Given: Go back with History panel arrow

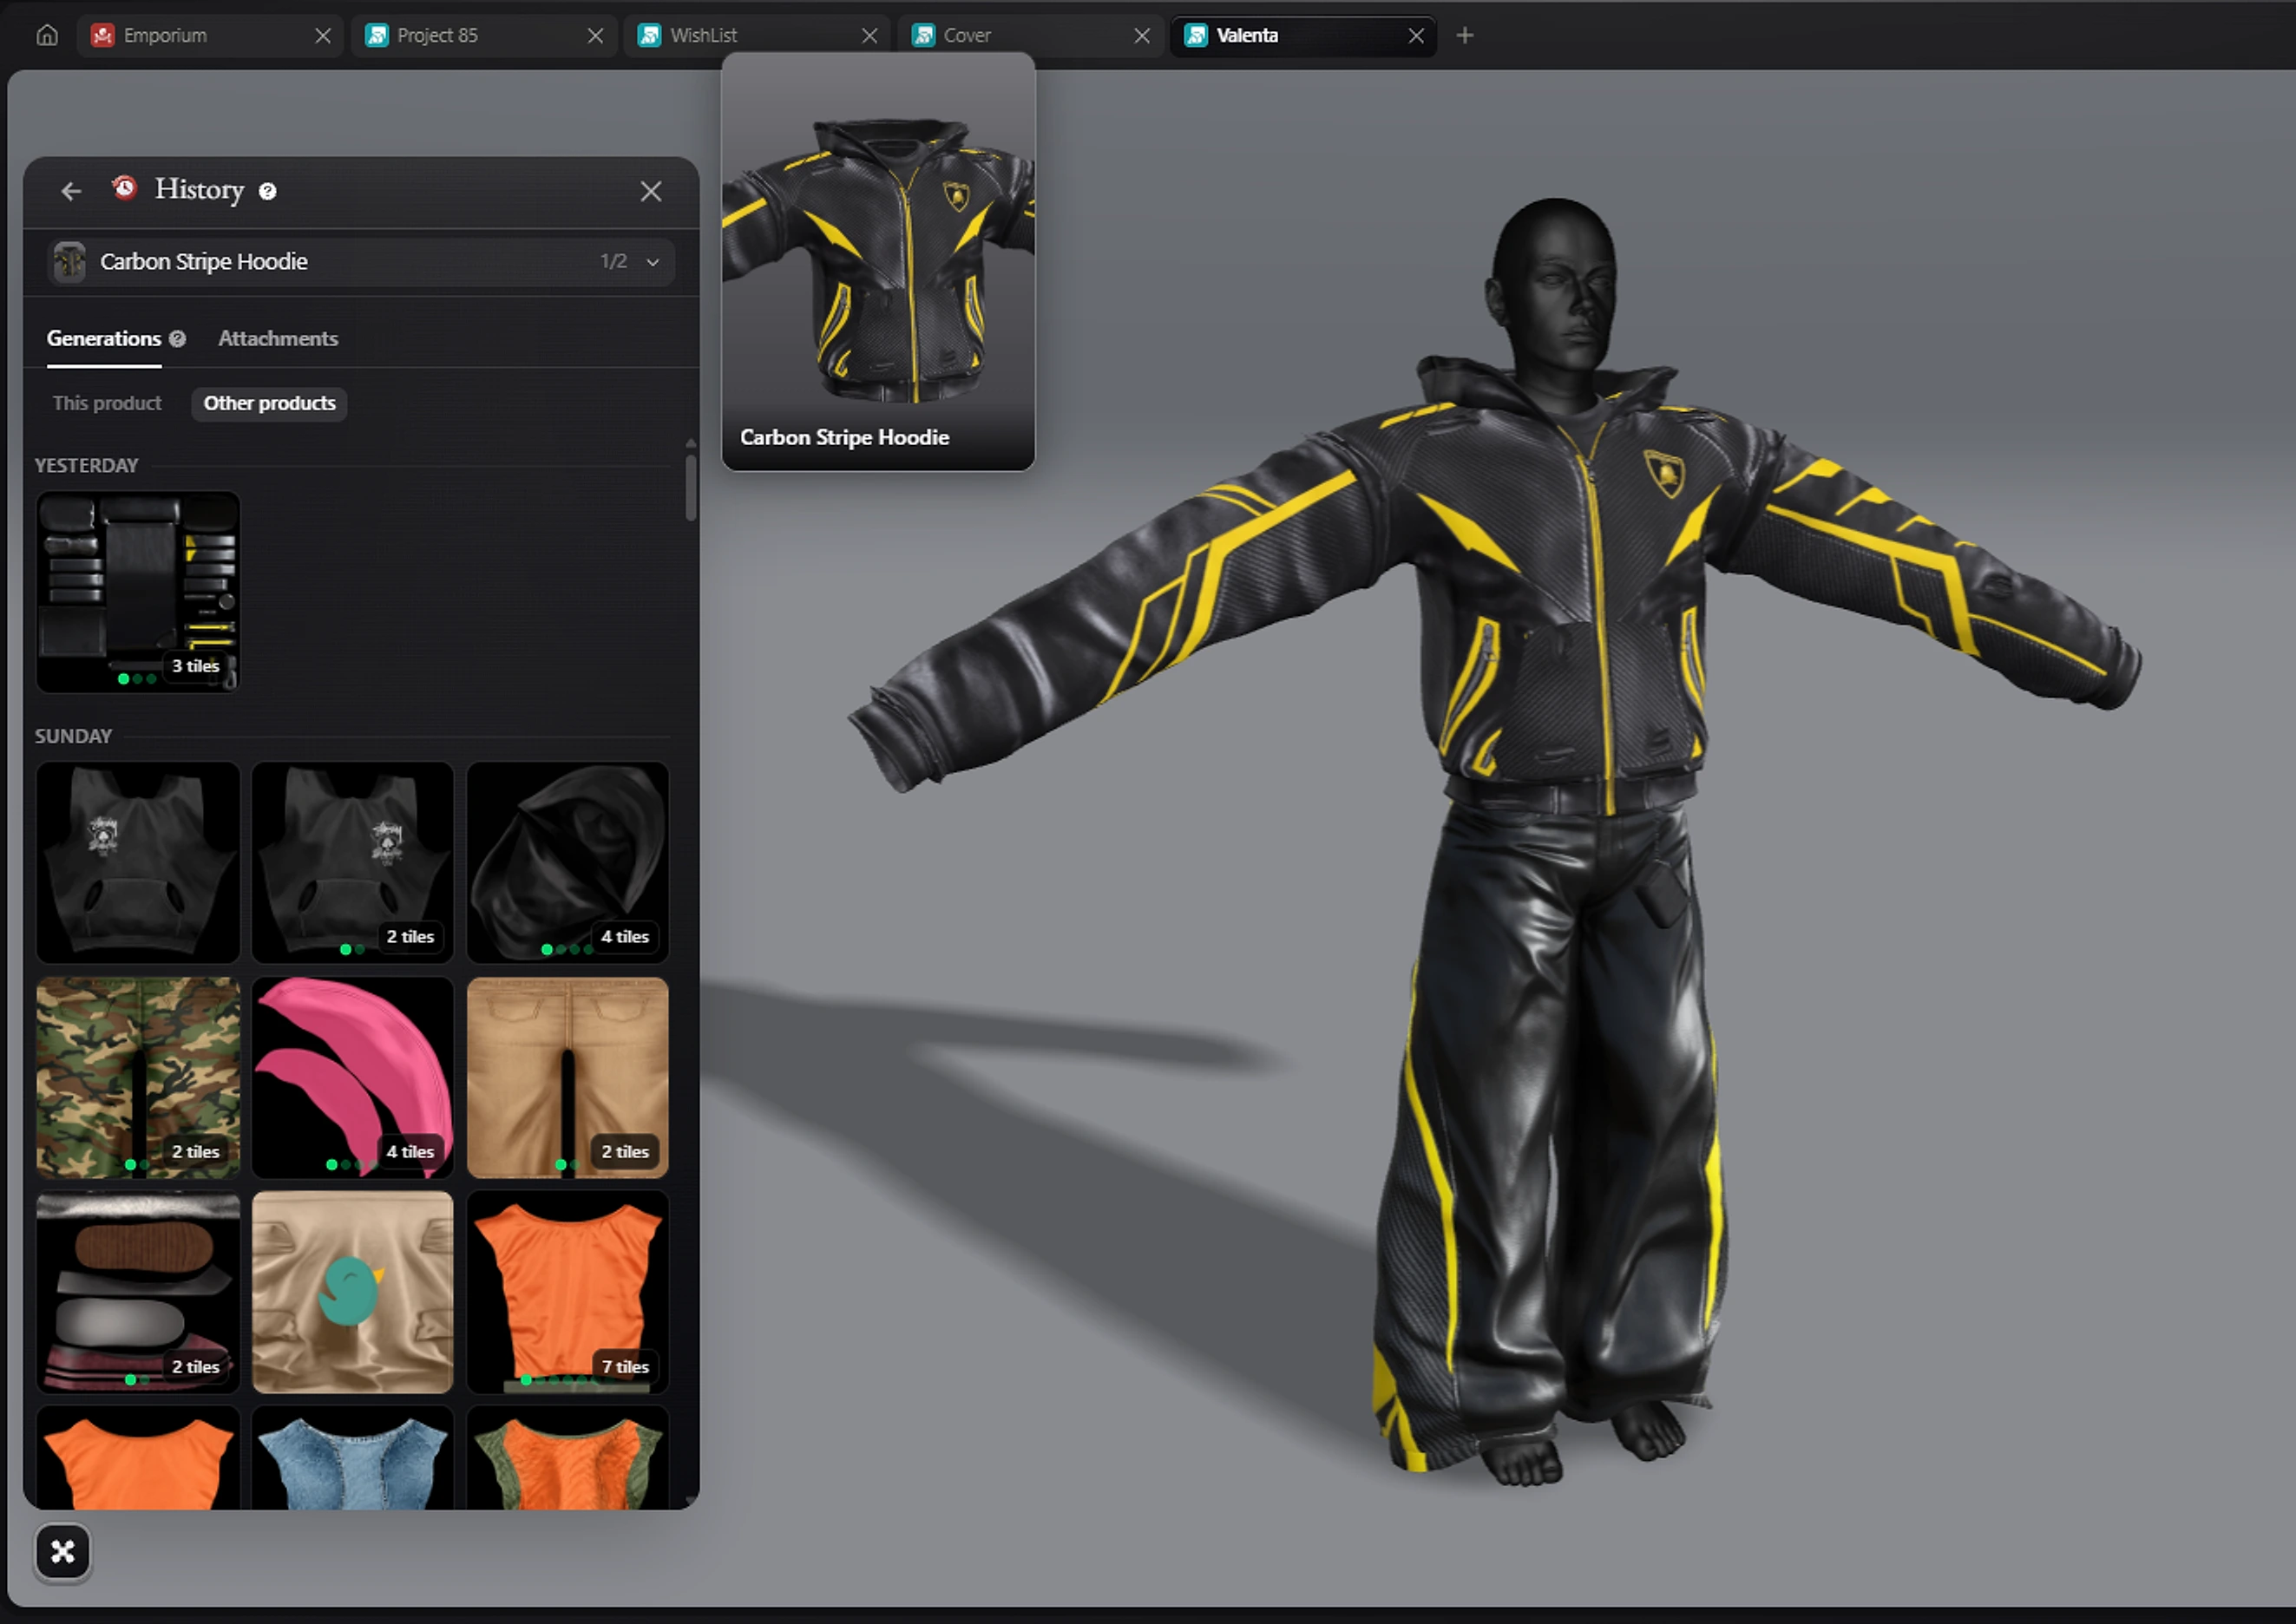Looking at the screenshot, I should (70, 191).
